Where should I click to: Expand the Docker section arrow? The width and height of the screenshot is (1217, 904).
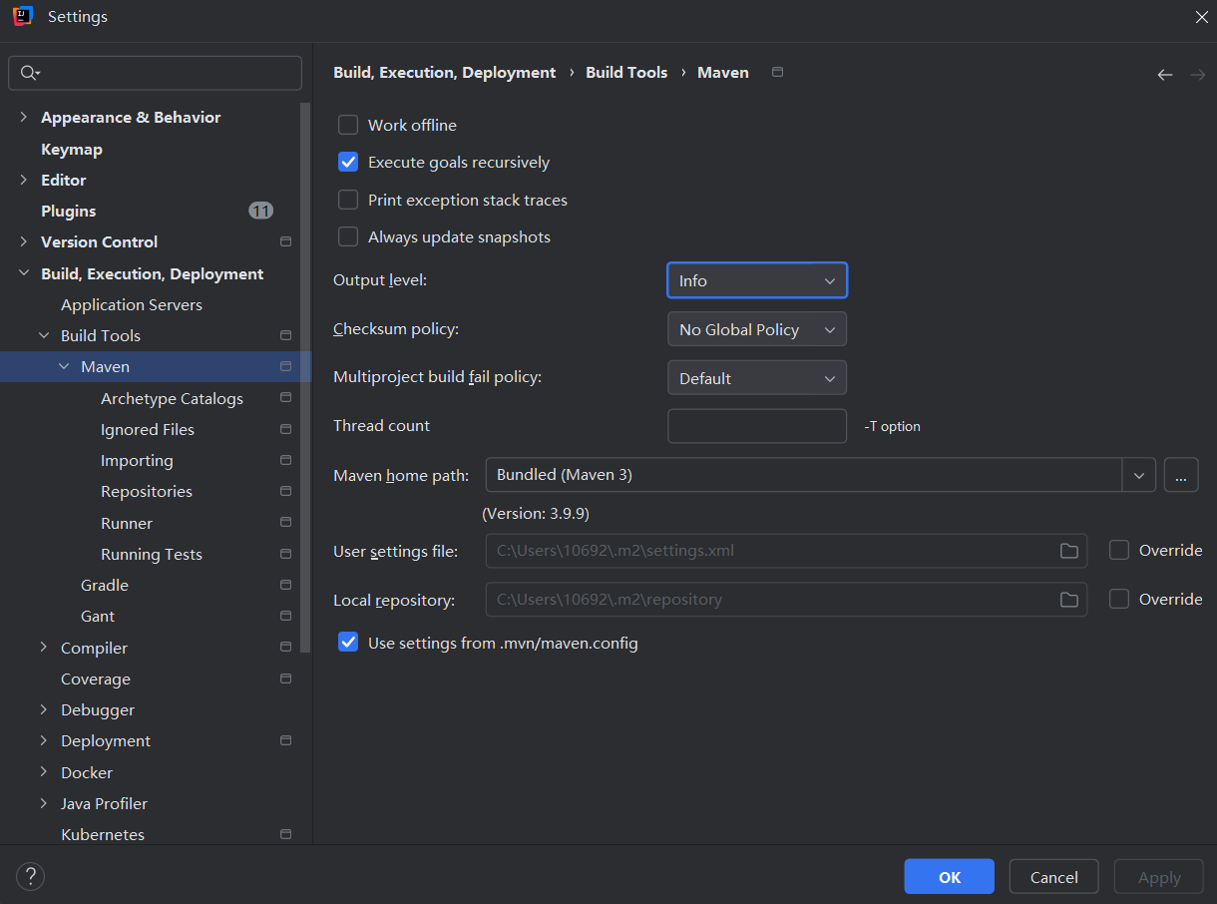tap(44, 772)
